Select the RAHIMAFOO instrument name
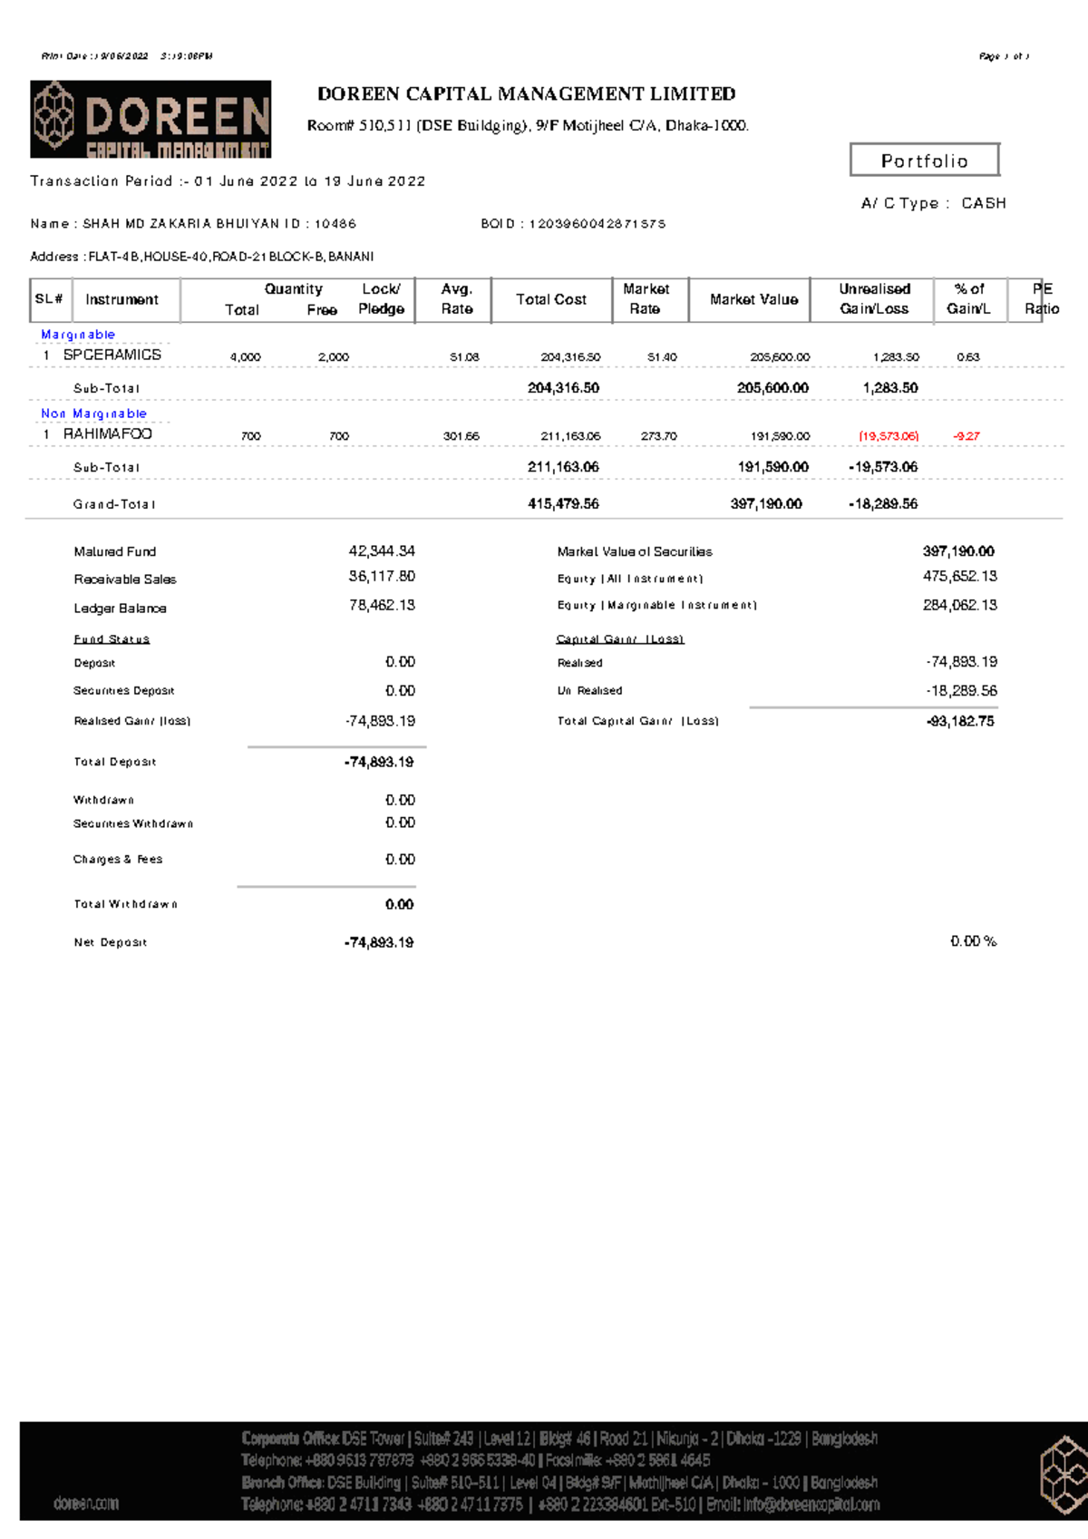 (x=108, y=434)
